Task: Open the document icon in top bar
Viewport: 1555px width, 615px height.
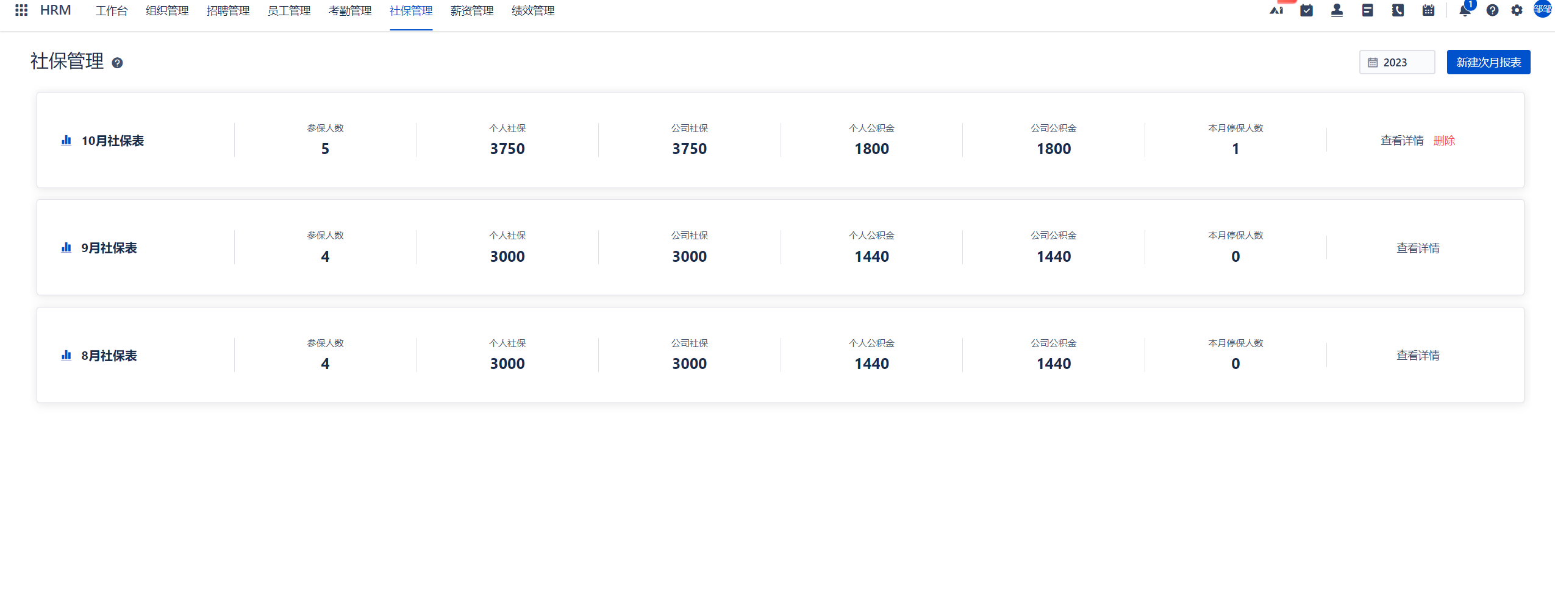Action: point(1367,10)
